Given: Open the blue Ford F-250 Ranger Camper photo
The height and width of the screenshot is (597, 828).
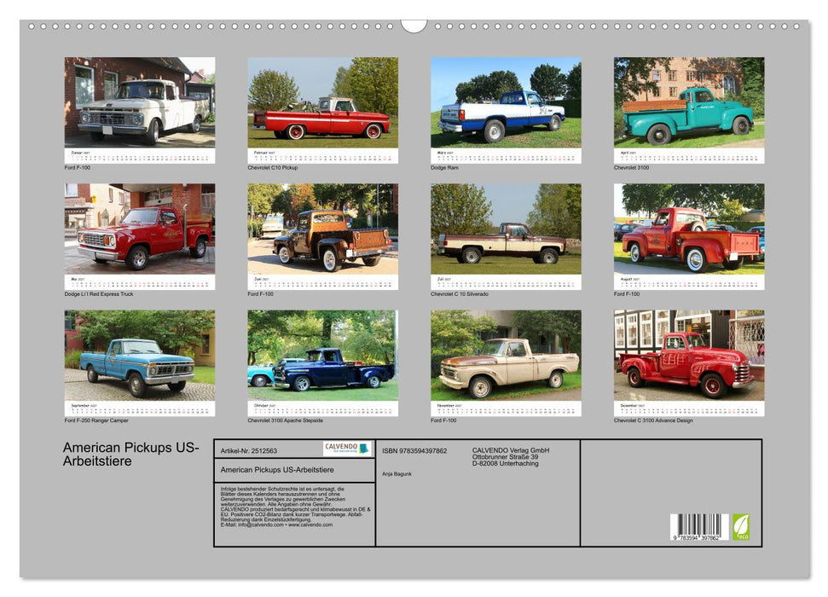Looking at the screenshot, I should (x=139, y=356).
